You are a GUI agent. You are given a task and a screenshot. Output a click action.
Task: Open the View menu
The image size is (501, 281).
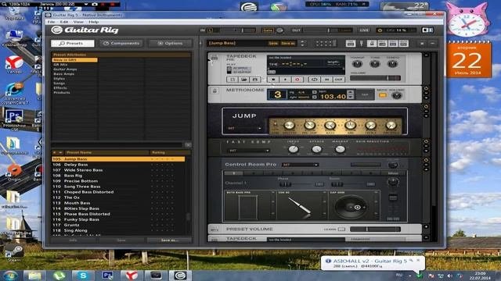pyautogui.click(x=78, y=22)
